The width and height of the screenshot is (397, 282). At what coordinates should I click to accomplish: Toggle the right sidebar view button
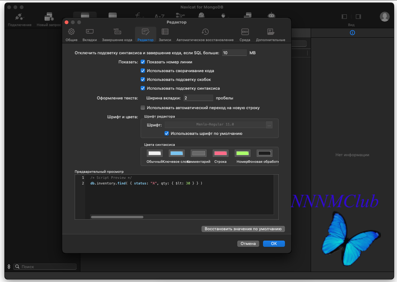click(x=358, y=17)
